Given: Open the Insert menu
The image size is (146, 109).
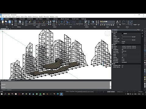Looking at the screenshot, I should pos(13,17).
